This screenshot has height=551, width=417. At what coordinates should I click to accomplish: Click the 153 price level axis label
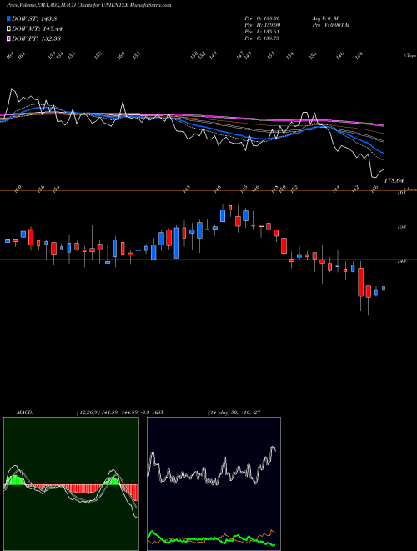(x=401, y=227)
